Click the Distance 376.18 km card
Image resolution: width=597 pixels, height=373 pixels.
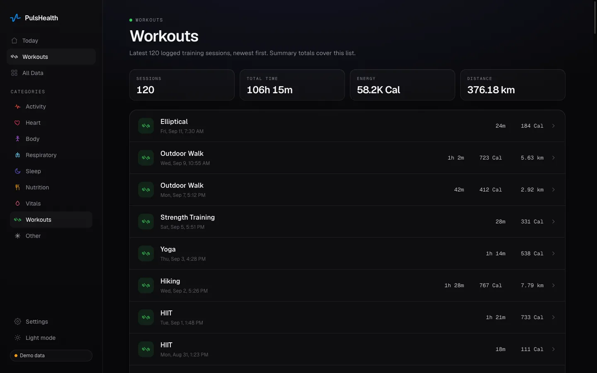[x=513, y=85]
